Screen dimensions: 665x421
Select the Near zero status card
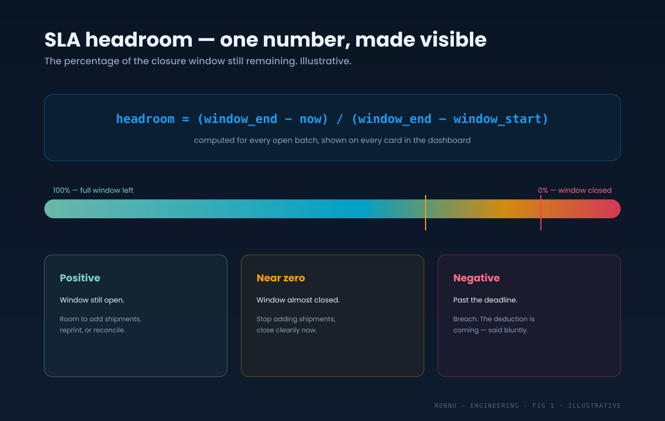332,316
